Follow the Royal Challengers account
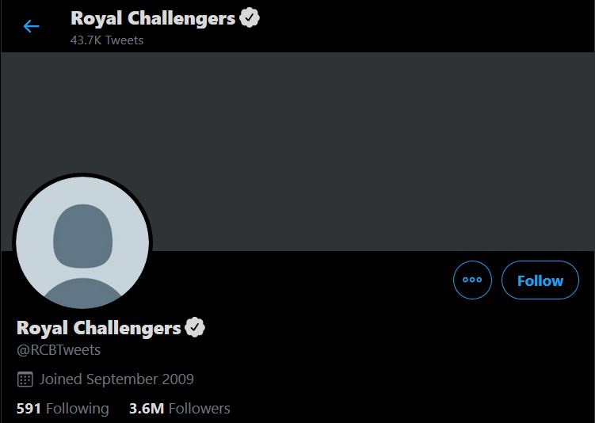Image resolution: width=595 pixels, height=423 pixels. click(x=540, y=280)
